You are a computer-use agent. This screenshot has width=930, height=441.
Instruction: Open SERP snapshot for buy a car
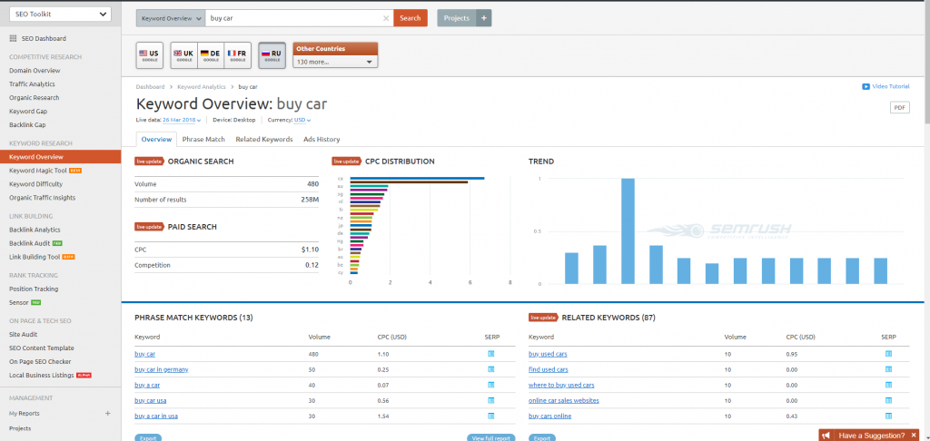tap(491, 385)
